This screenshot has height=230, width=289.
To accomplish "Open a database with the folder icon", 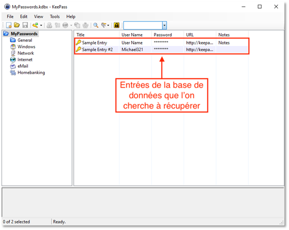I will tap(17, 25).
